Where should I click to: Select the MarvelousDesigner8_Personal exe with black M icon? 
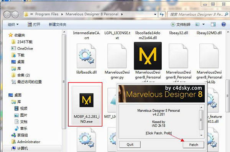(148, 56)
